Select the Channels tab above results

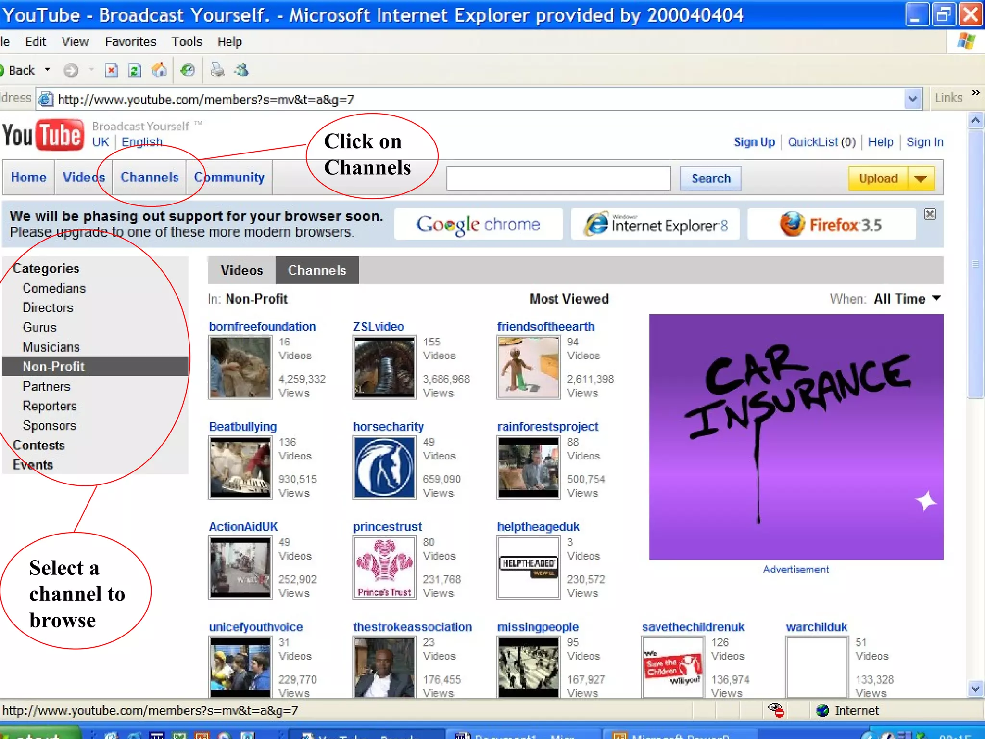317,270
